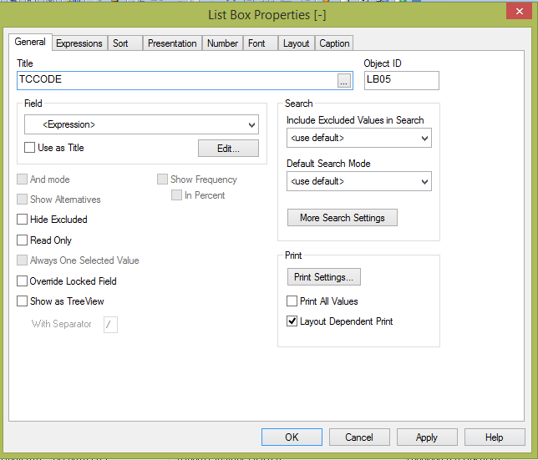This screenshot has height=460, width=538.
Task: Toggle Show as TreeView checkbox
Action: pyautogui.click(x=23, y=301)
